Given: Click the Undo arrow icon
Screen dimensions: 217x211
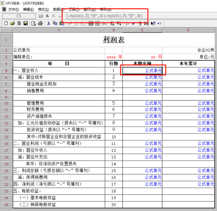Looking at the screenshot, I should [x=160, y=24].
